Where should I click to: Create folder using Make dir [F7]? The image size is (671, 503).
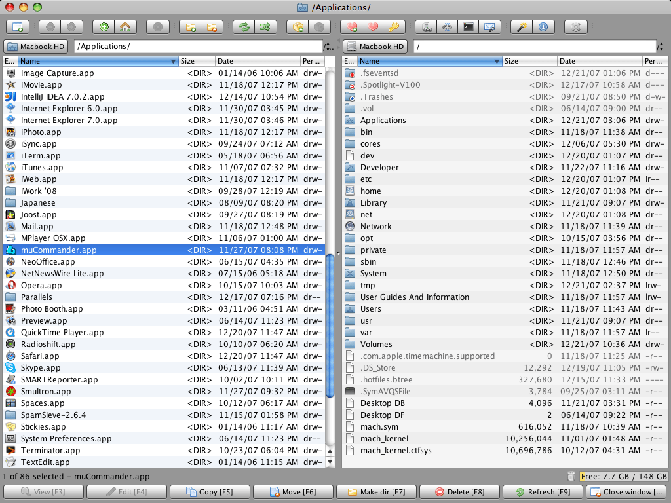376,492
